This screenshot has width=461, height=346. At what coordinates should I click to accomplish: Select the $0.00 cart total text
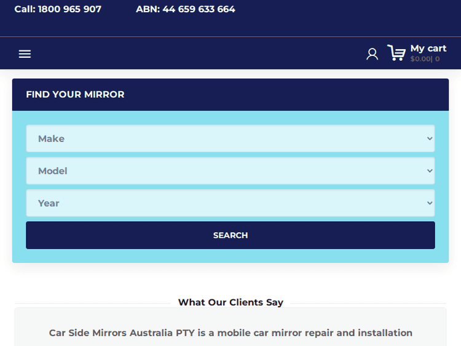(420, 59)
